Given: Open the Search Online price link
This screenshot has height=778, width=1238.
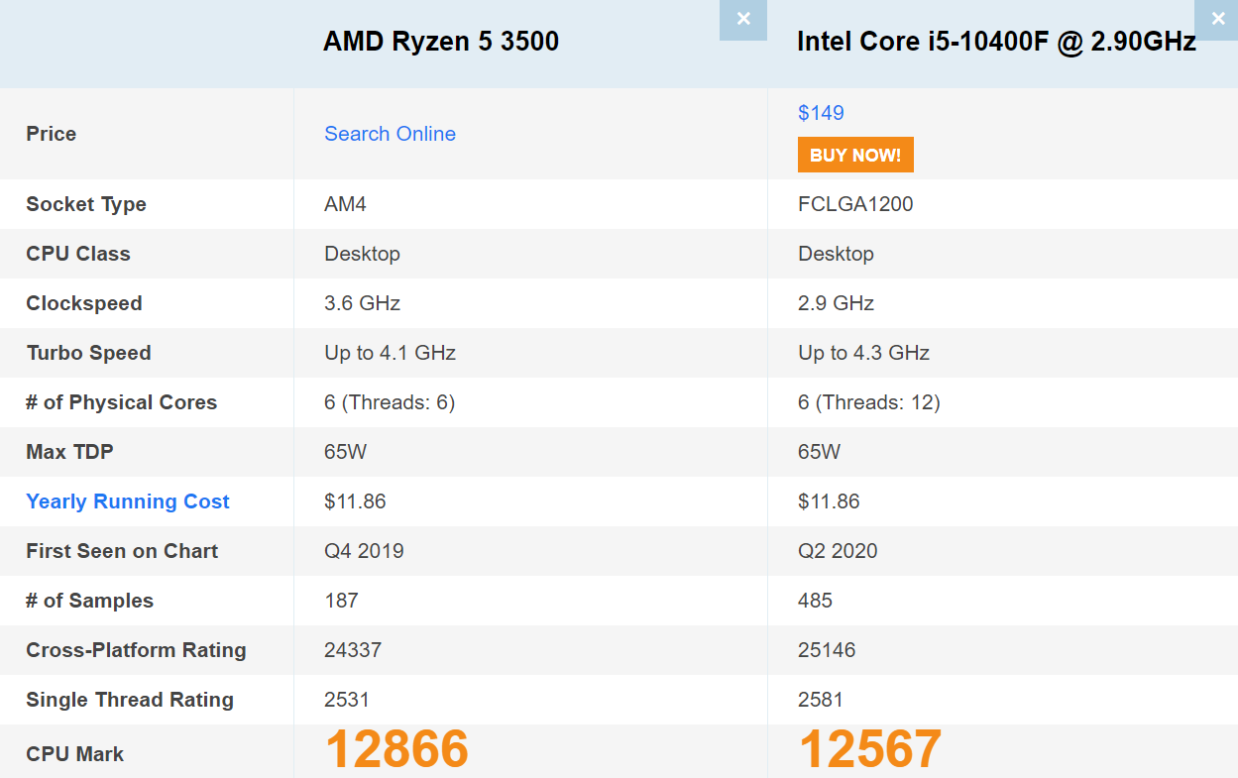Looking at the screenshot, I should 390,134.
